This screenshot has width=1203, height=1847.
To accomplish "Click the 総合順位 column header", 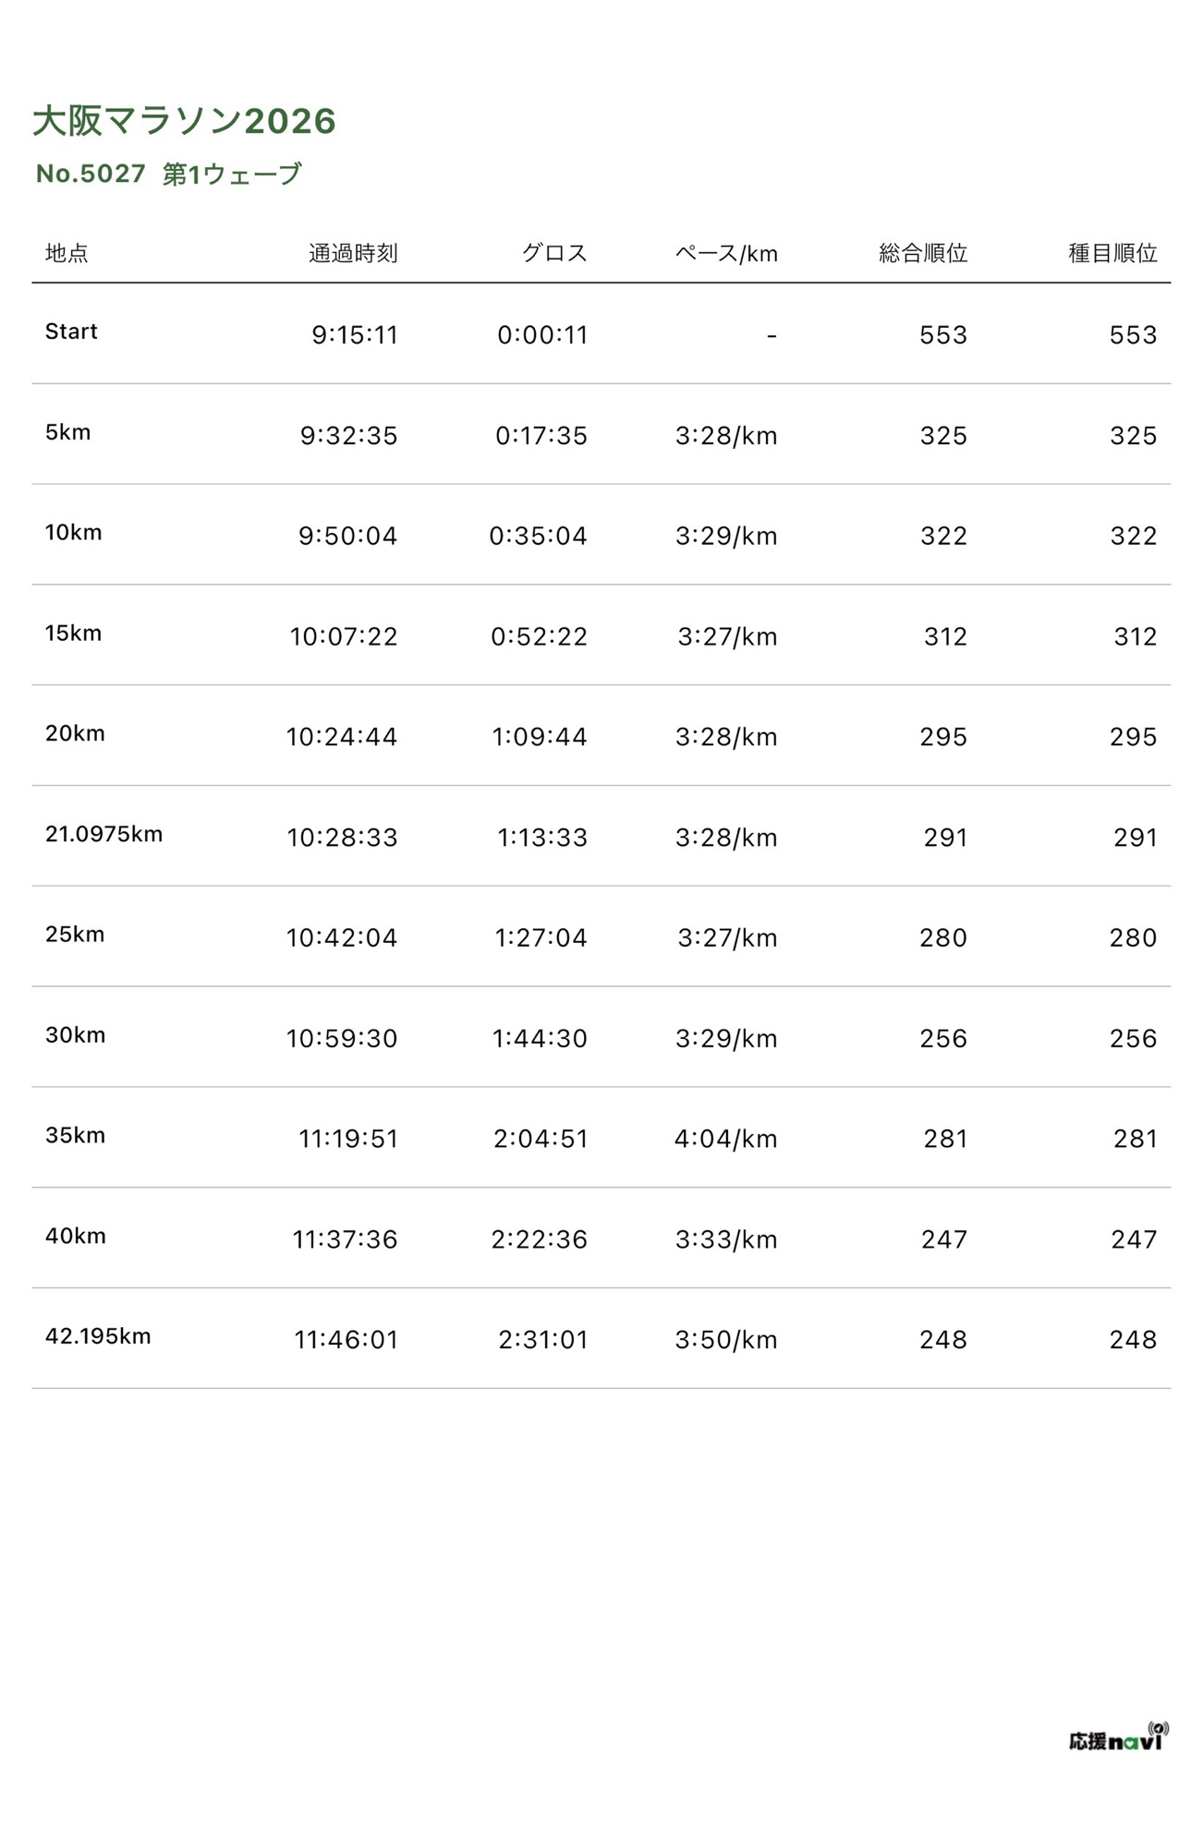I will tap(922, 253).
